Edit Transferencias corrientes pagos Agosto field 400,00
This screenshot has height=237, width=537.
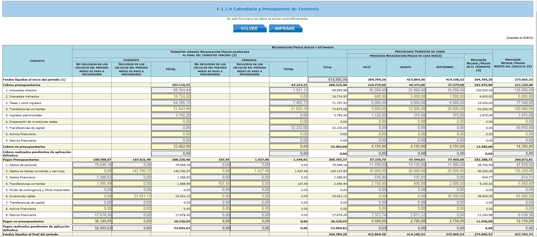(406, 184)
